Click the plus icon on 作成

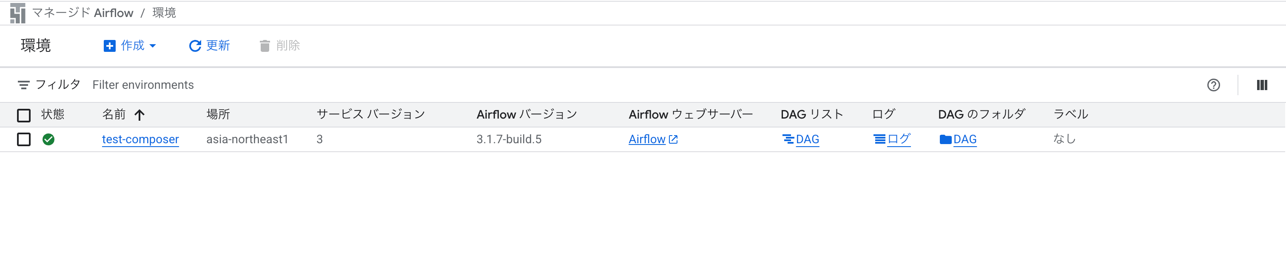(x=109, y=45)
